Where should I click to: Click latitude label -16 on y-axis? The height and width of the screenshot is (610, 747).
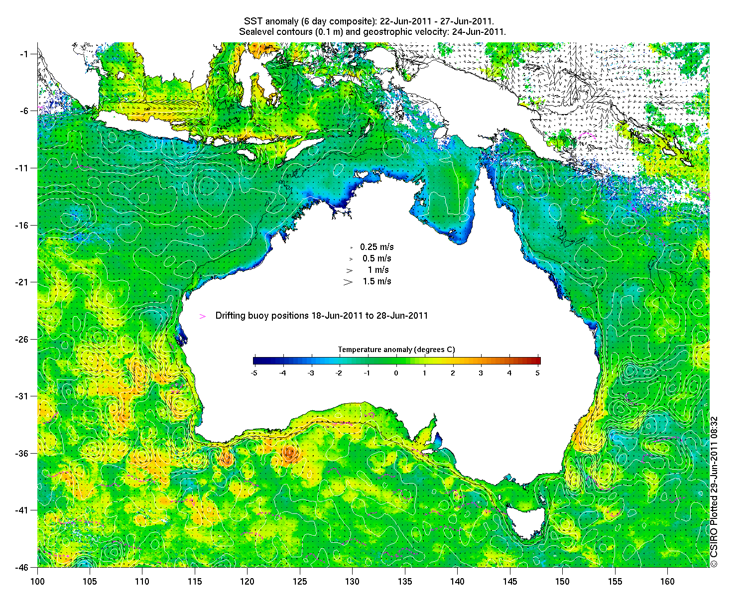(x=23, y=225)
